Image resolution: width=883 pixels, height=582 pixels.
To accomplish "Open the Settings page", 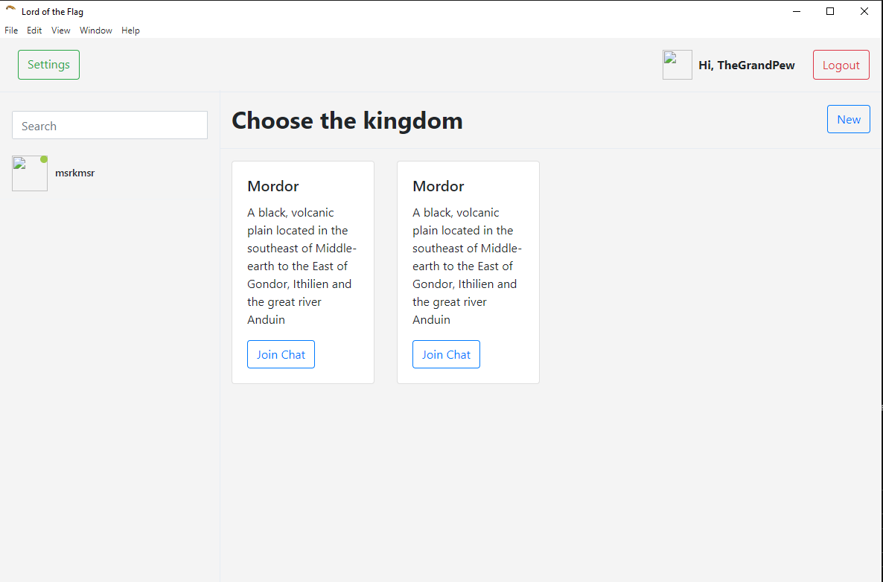I will (x=48, y=65).
